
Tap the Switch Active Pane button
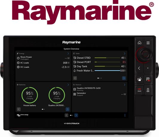[140, 79]
